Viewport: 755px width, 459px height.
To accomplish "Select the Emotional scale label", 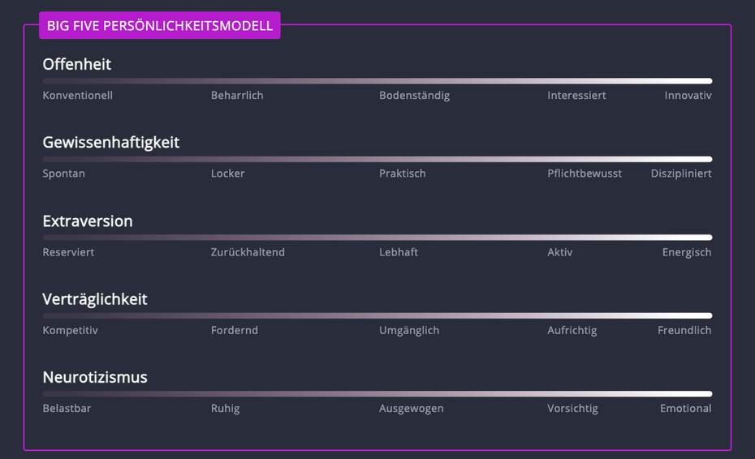I will tap(685, 409).
